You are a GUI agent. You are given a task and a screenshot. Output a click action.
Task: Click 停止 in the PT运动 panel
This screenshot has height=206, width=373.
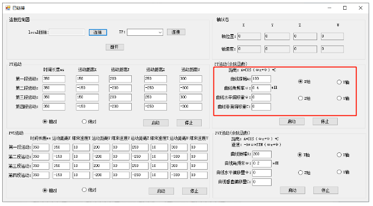coord(189,123)
